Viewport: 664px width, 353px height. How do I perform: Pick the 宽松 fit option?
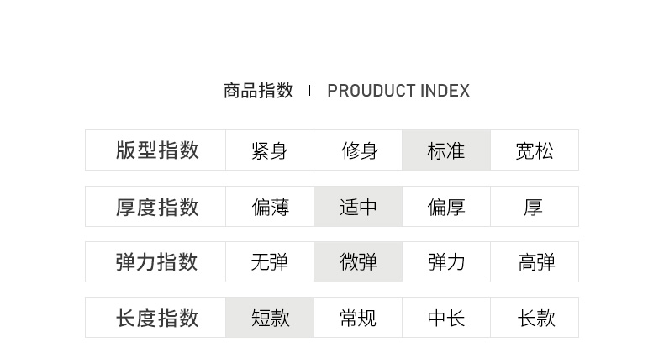[535, 151]
